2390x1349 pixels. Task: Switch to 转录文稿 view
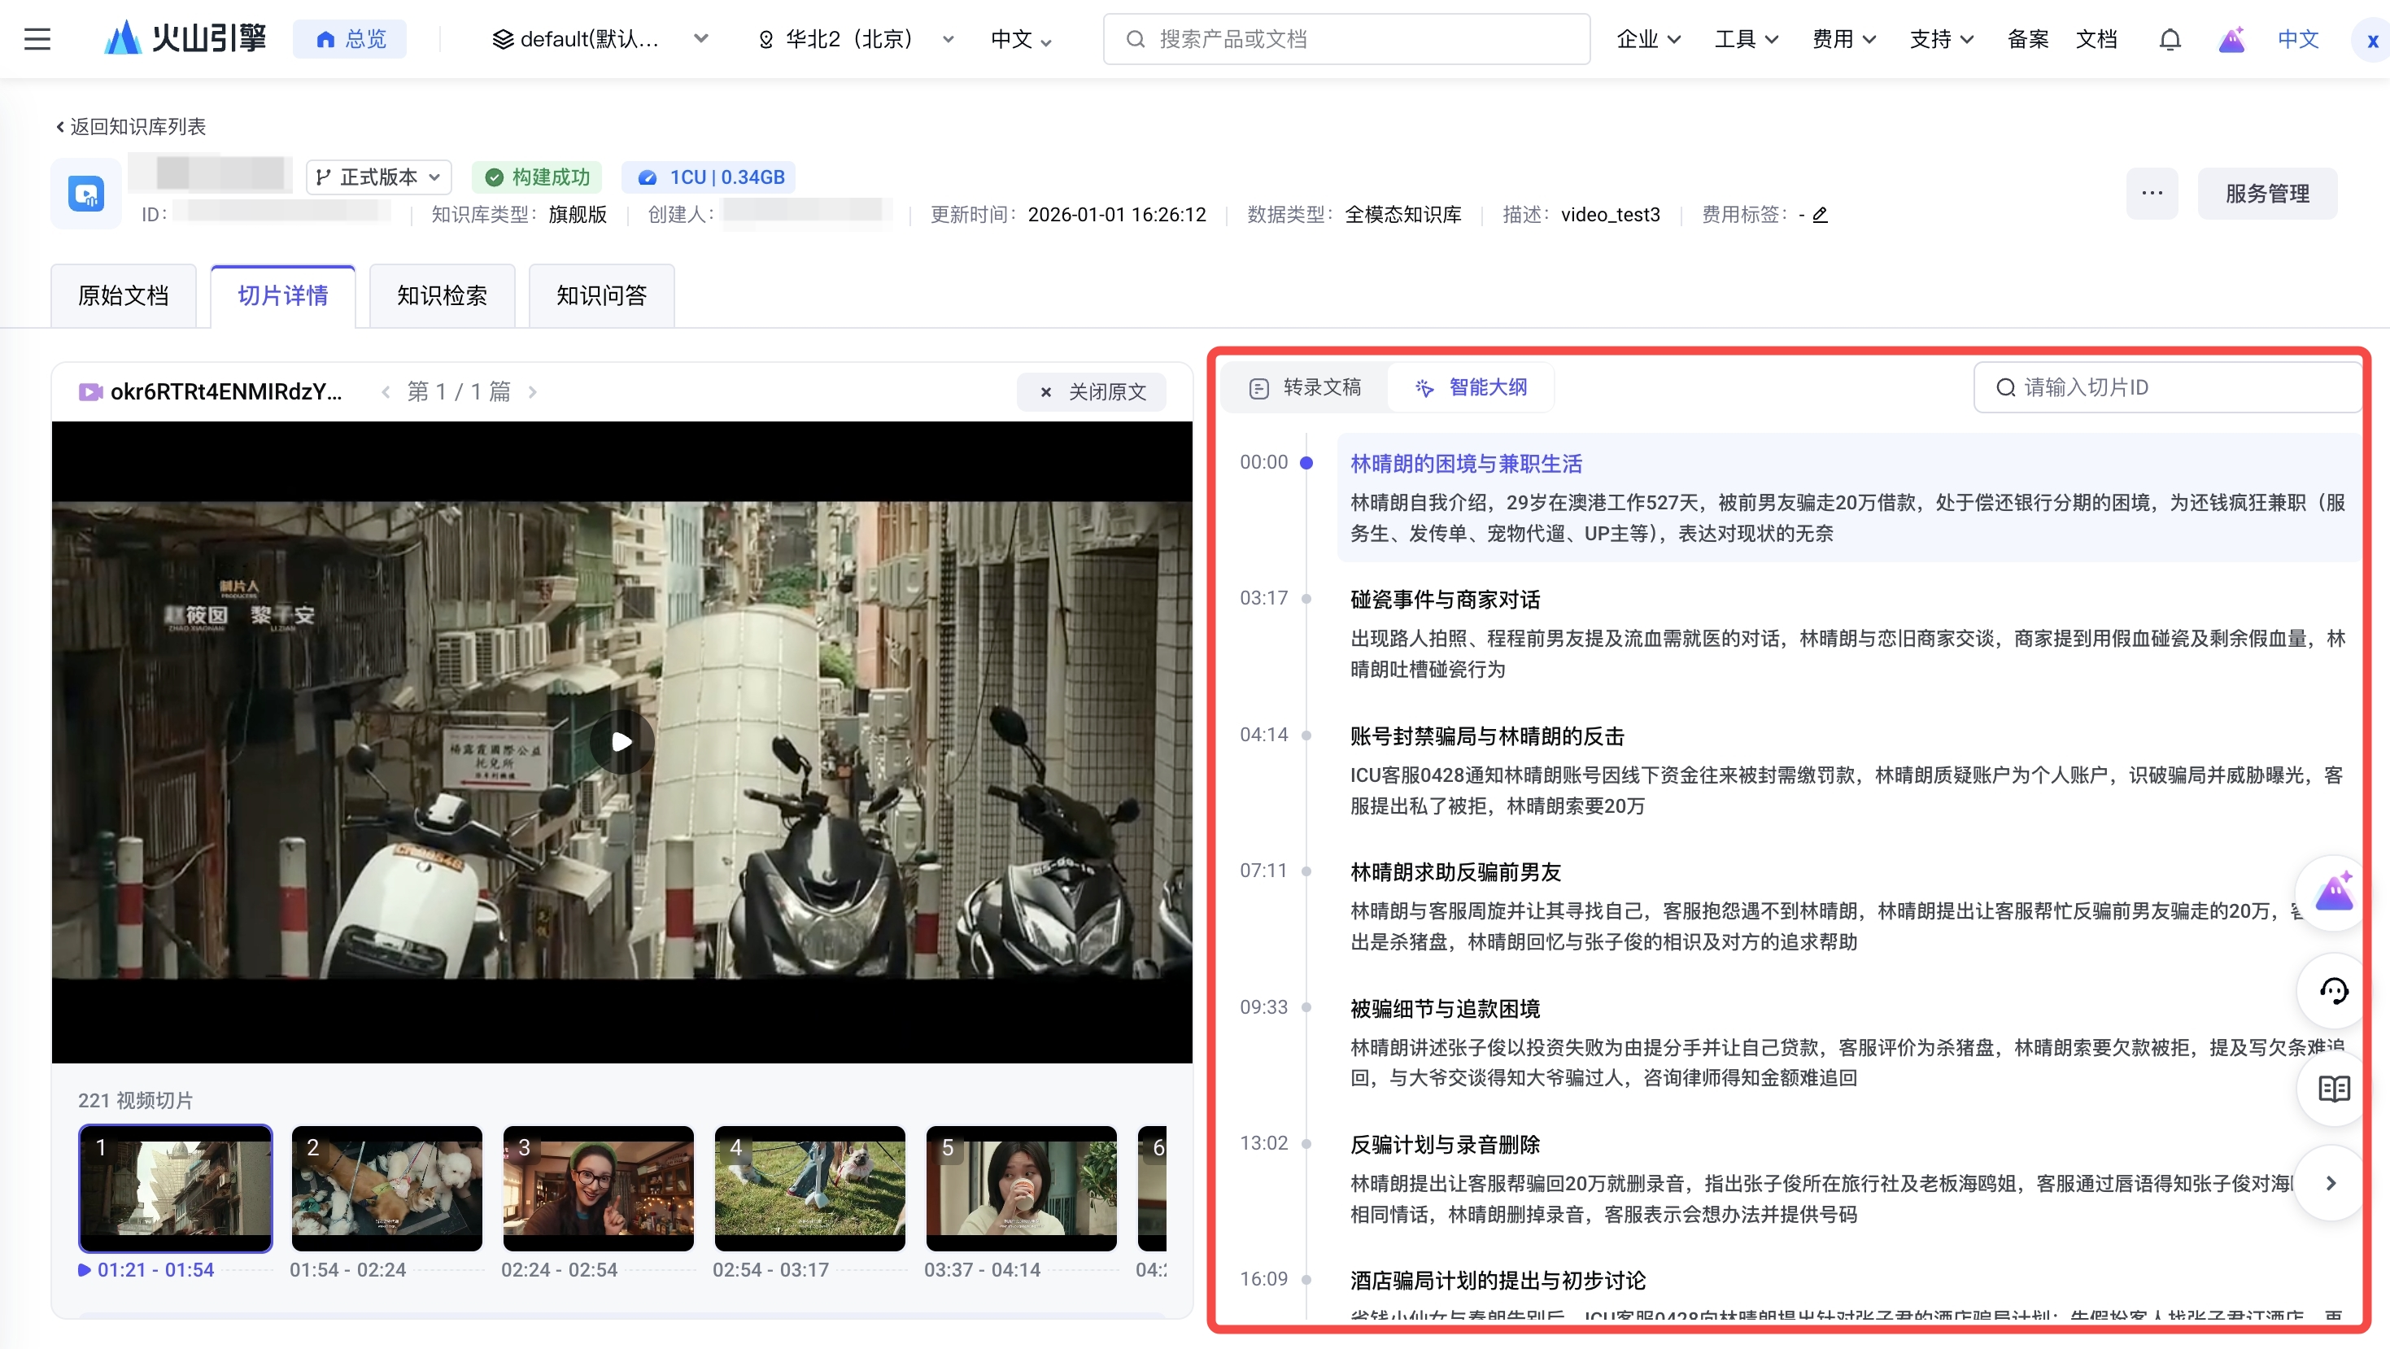coord(1305,388)
